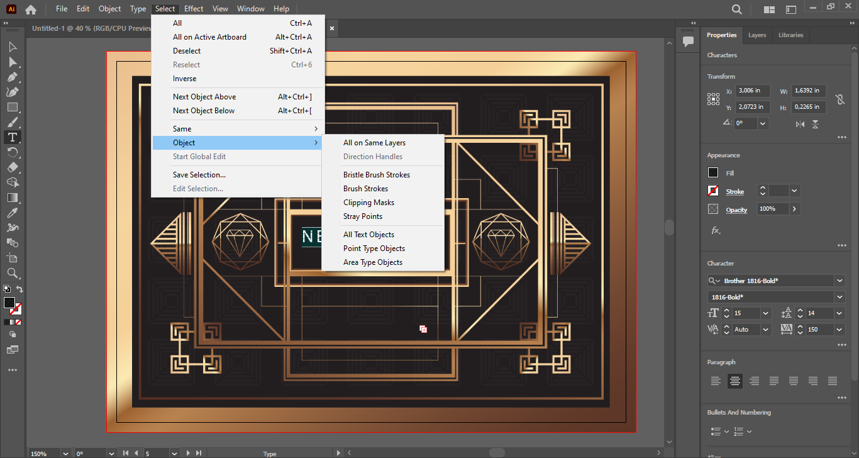Open the comments panel speech bubble icon

pos(688,42)
